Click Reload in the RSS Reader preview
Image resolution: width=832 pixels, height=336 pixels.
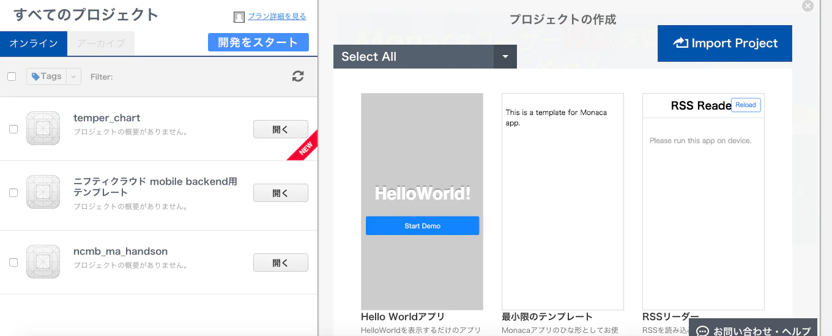coord(746,105)
